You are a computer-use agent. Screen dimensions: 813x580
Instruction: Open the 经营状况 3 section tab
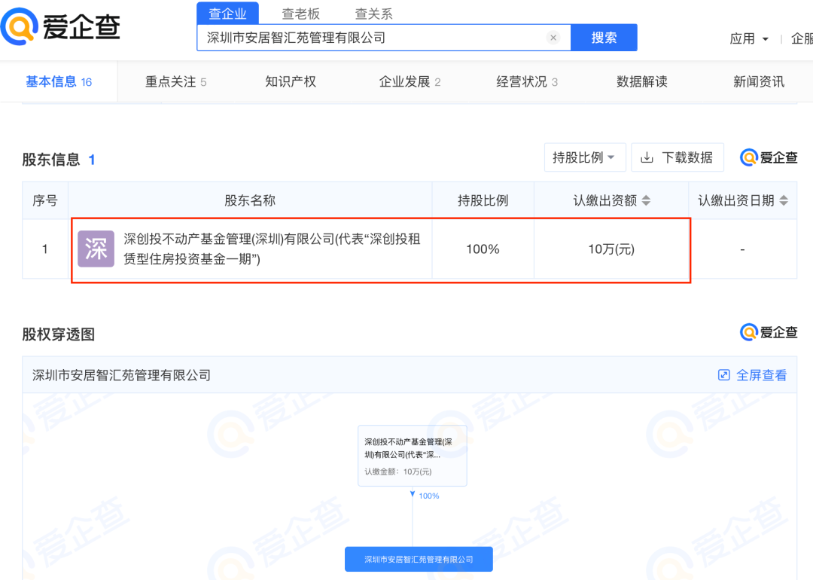(527, 81)
